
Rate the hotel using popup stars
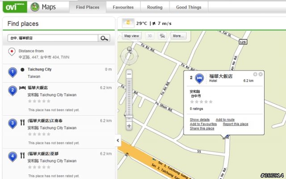click(201, 102)
